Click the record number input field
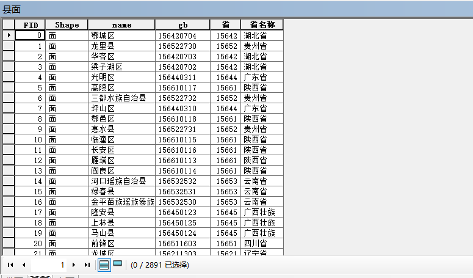Viewport: 473px width, 278px height. point(49,265)
